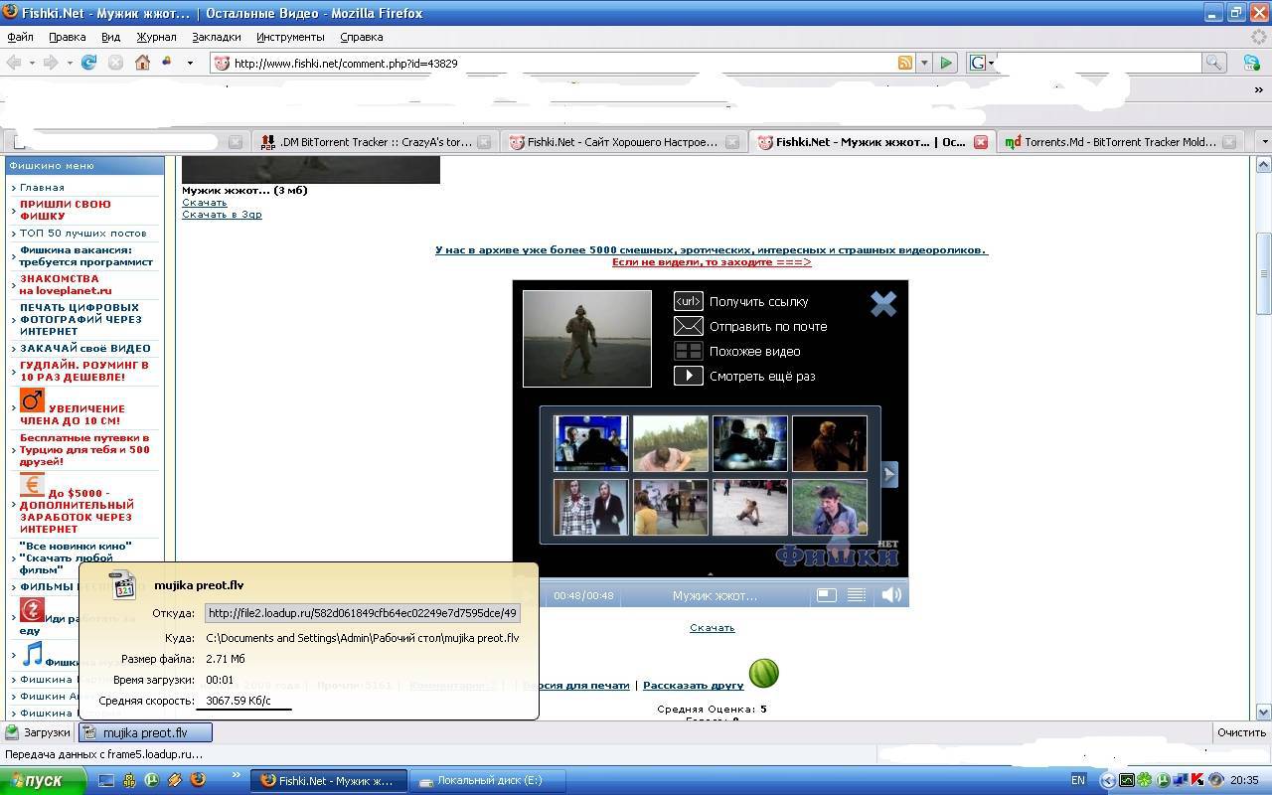Mute video with the speaker icon

coord(891,594)
